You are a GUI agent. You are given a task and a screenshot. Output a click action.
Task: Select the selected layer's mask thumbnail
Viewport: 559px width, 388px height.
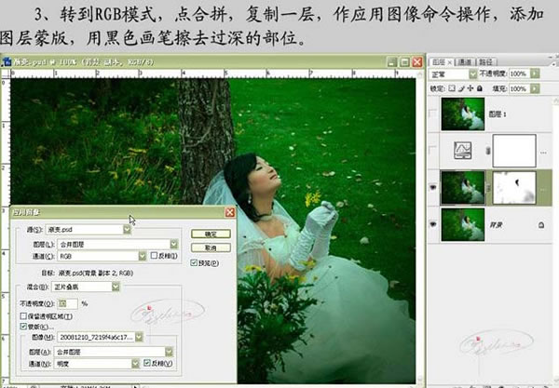coord(514,188)
